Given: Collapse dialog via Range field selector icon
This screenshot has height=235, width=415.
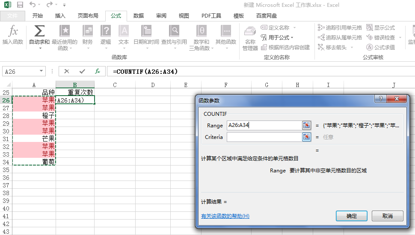Looking at the screenshot, I should click(306, 125).
